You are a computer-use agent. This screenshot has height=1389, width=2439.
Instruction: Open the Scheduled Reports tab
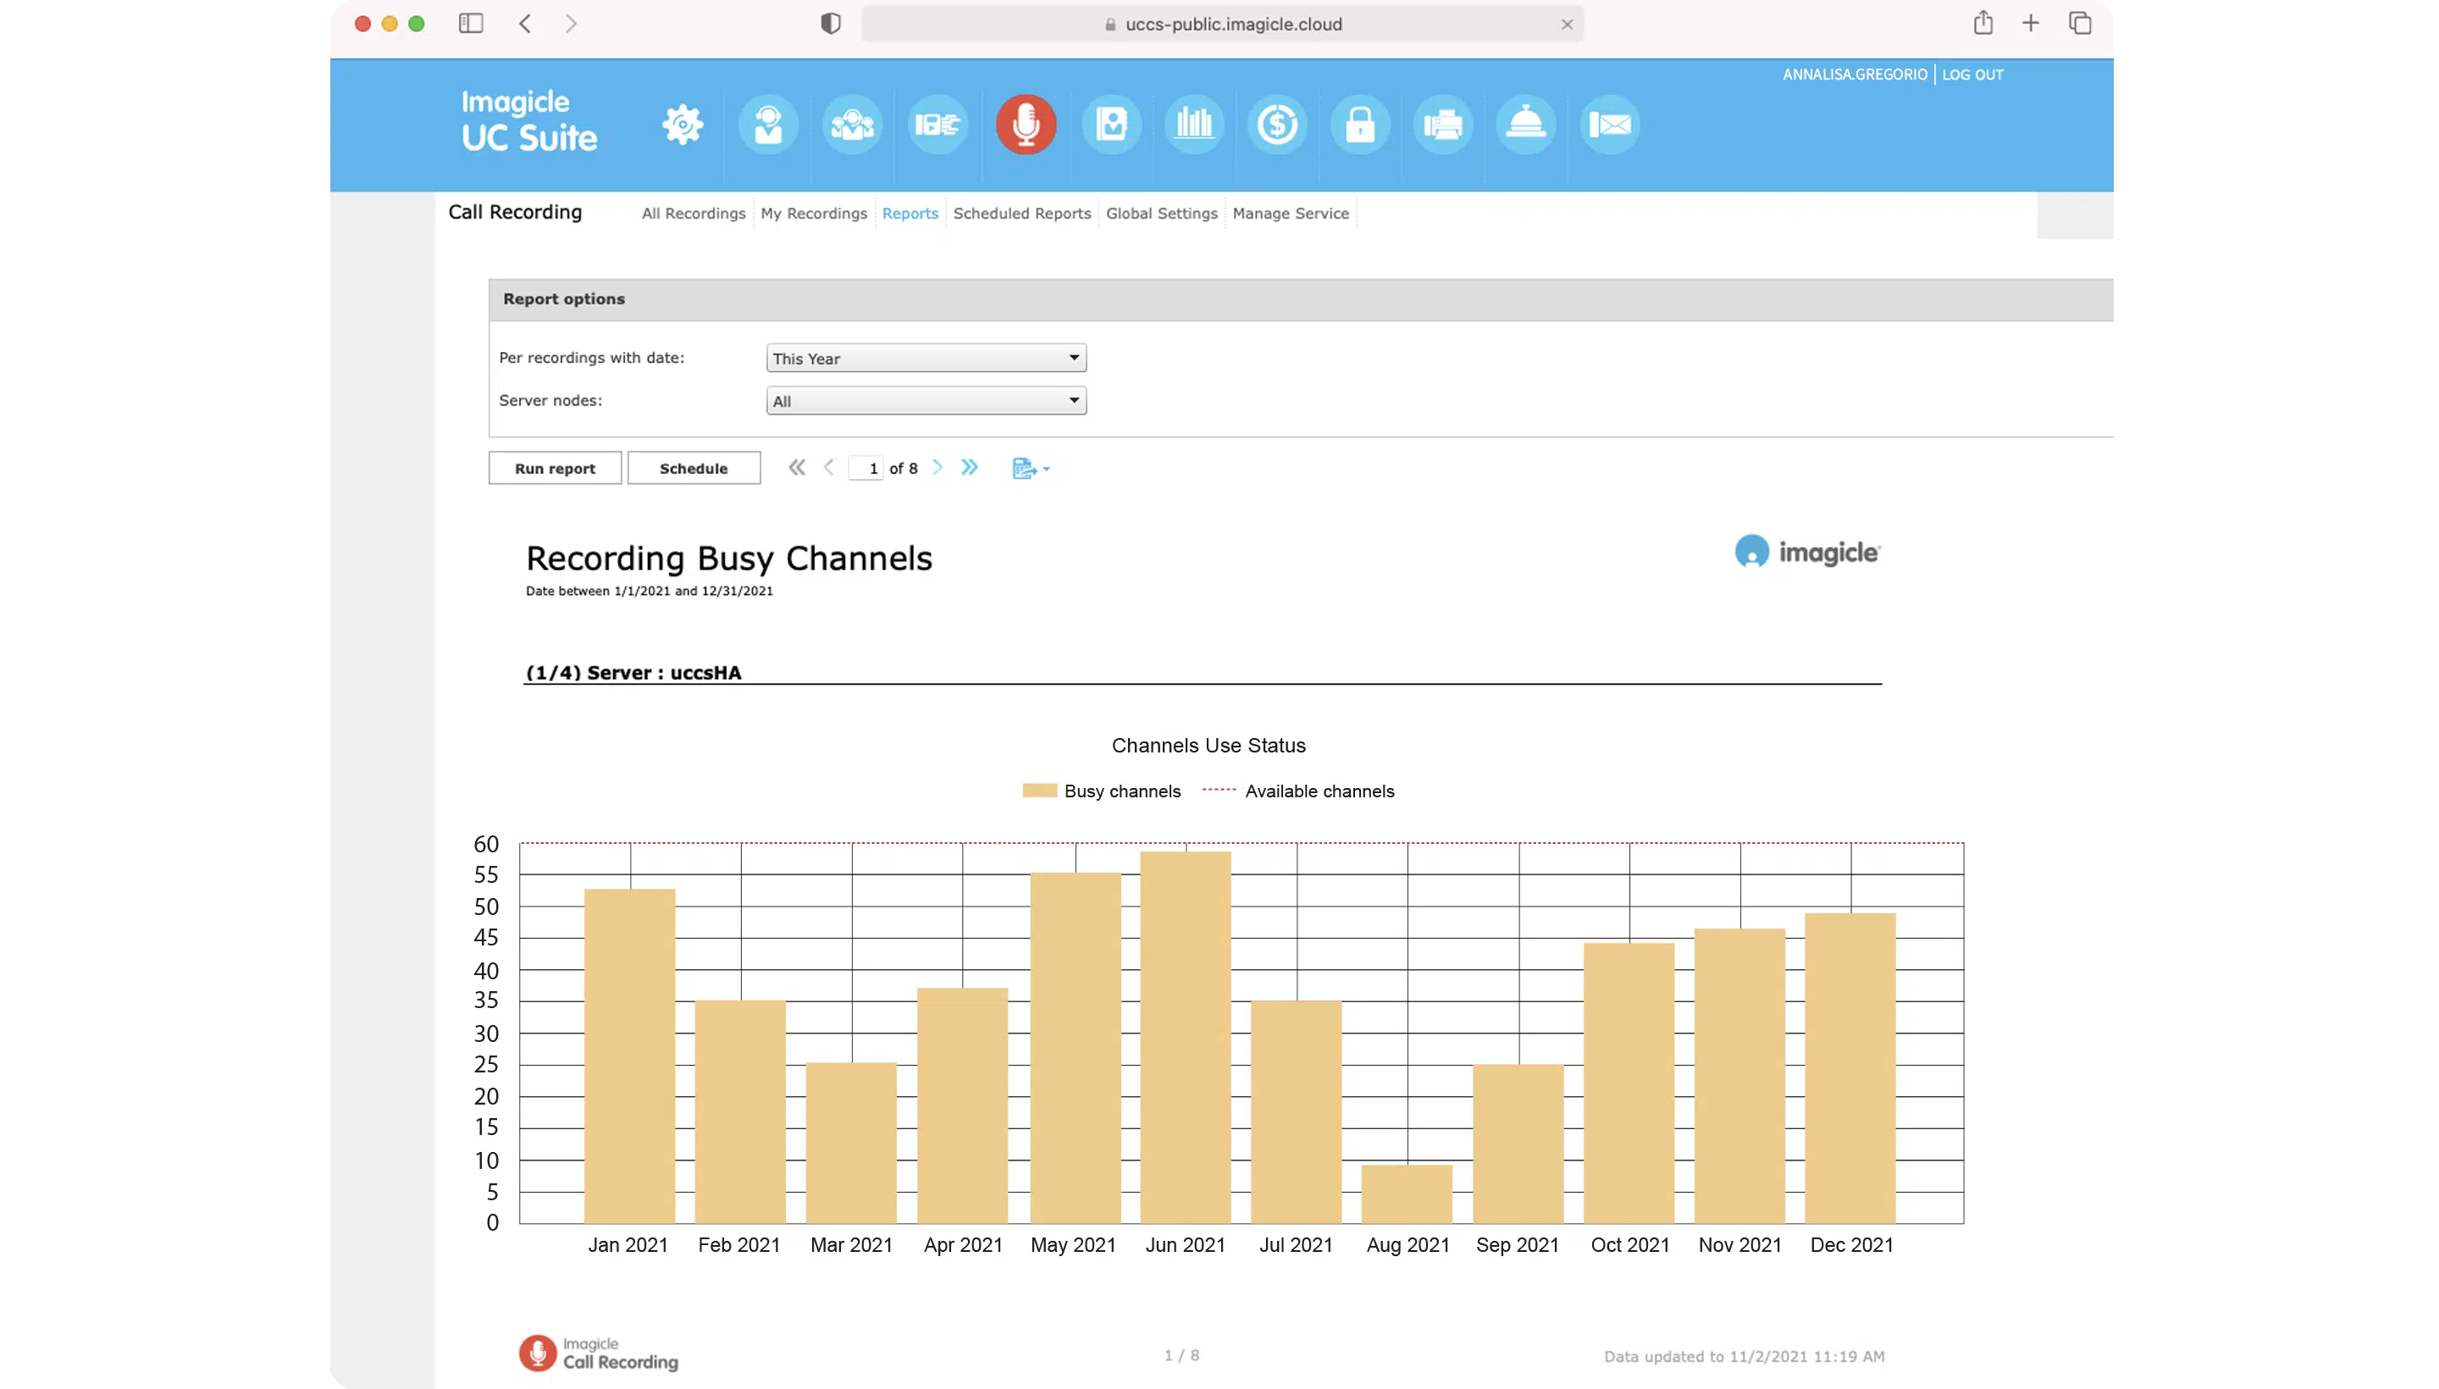click(1021, 213)
